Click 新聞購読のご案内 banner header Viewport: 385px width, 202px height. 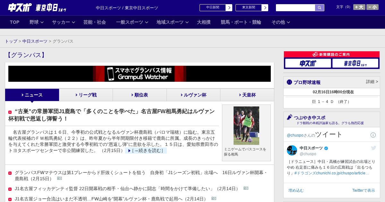tap(332, 55)
